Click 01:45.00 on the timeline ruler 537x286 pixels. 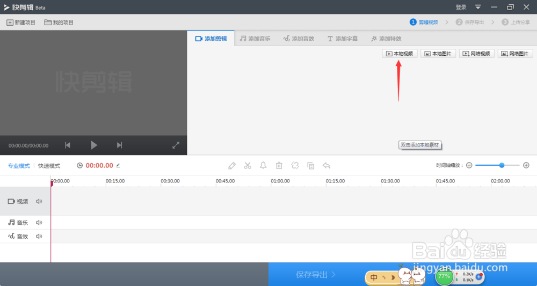coord(445,181)
